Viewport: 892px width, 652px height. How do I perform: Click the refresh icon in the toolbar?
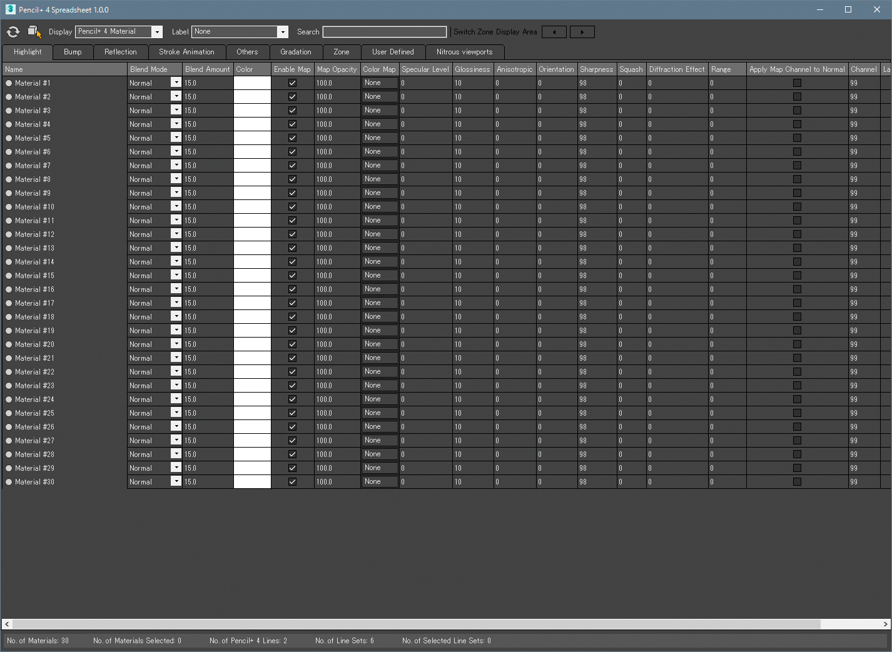(13, 32)
